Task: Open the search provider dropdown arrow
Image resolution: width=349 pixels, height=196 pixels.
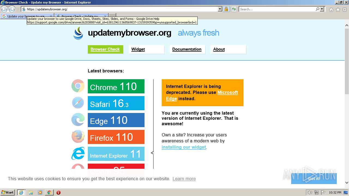Action: click(x=322, y=9)
